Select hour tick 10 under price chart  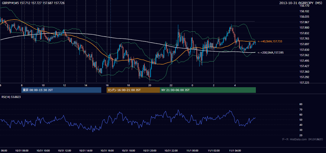click(43, 85)
